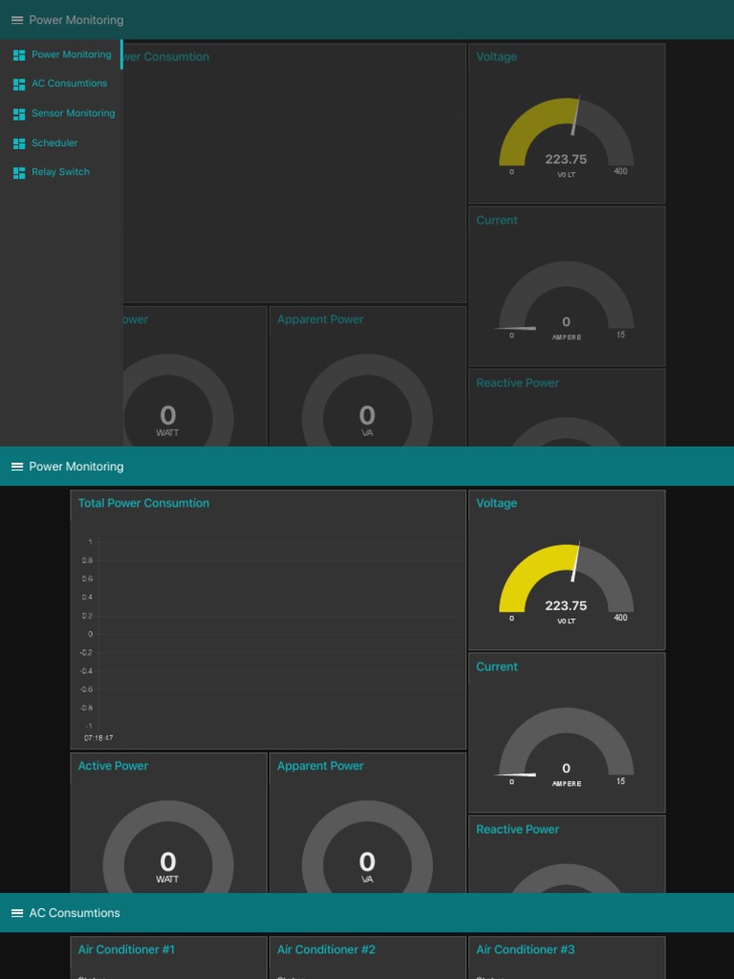Open Sensor Monitoring from the side navigation
Image resolution: width=734 pixels, height=979 pixels.
(73, 113)
